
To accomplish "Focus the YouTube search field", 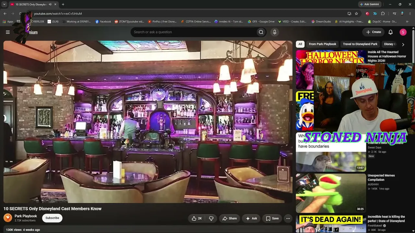I will tap(193, 32).
